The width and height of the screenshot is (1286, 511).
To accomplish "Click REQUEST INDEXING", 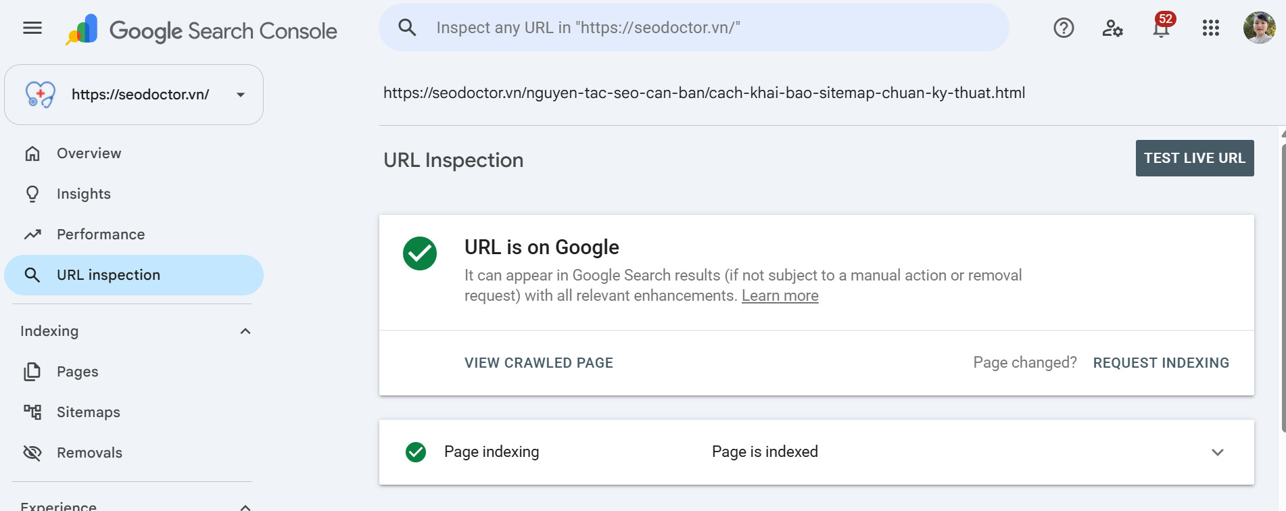I will (1161, 363).
